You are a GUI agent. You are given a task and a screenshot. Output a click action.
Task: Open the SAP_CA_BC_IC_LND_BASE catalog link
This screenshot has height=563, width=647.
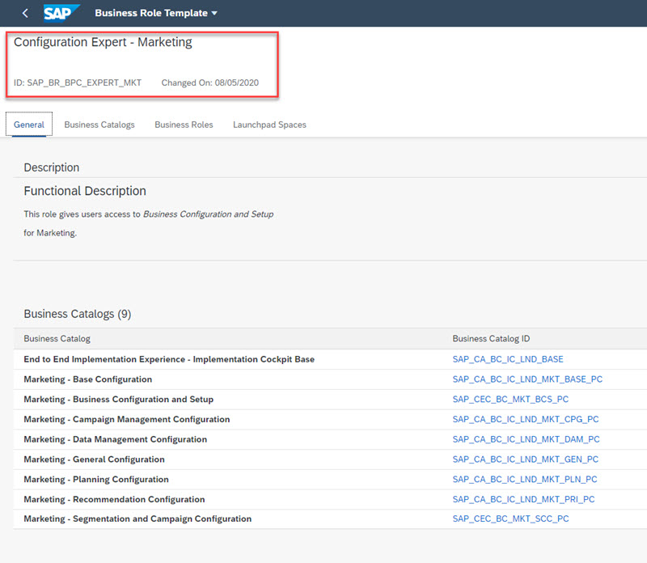click(x=508, y=359)
